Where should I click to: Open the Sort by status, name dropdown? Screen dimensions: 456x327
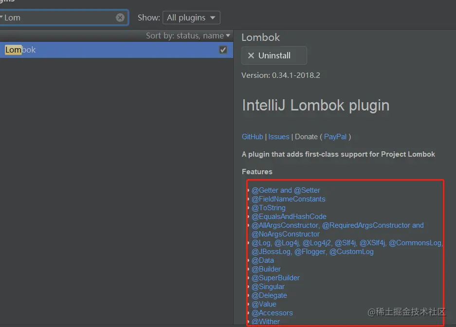pyautogui.click(x=188, y=36)
